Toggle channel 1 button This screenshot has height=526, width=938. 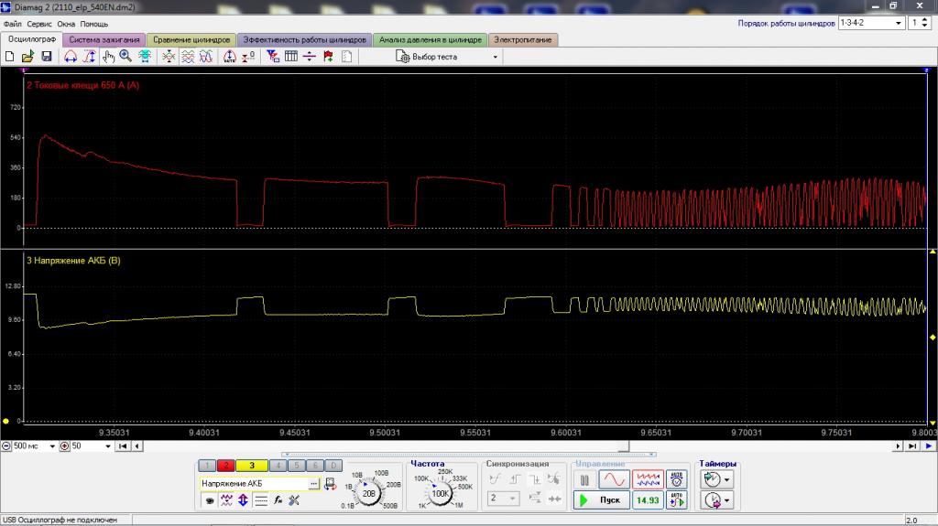pyautogui.click(x=206, y=466)
